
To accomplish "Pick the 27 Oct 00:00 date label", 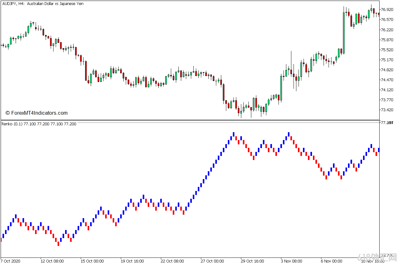I will pos(212,261).
